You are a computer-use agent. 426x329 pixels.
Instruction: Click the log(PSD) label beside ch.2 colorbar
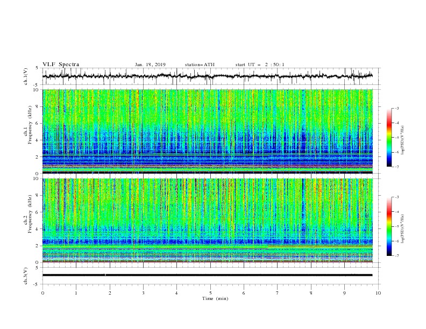click(x=403, y=229)
